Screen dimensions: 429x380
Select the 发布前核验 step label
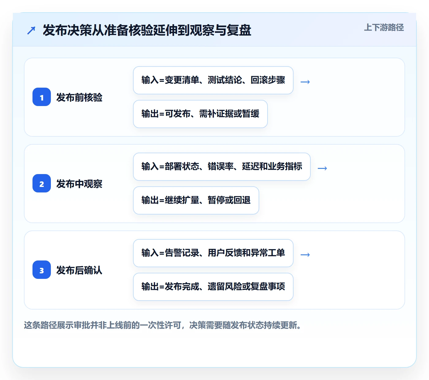pos(79,97)
